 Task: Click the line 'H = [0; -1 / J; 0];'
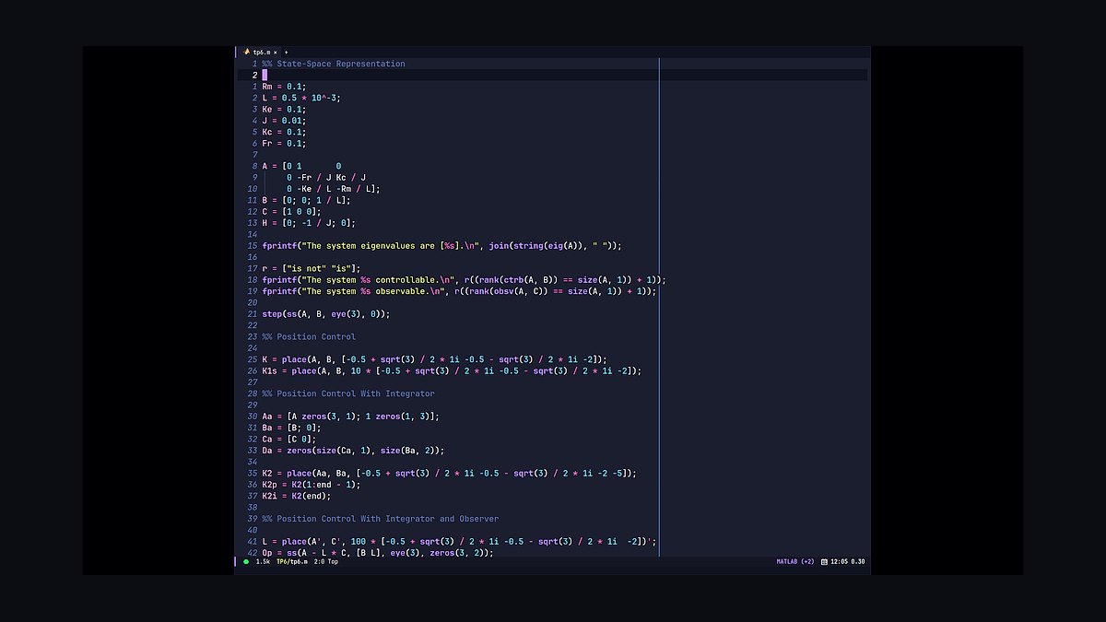[x=309, y=223]
